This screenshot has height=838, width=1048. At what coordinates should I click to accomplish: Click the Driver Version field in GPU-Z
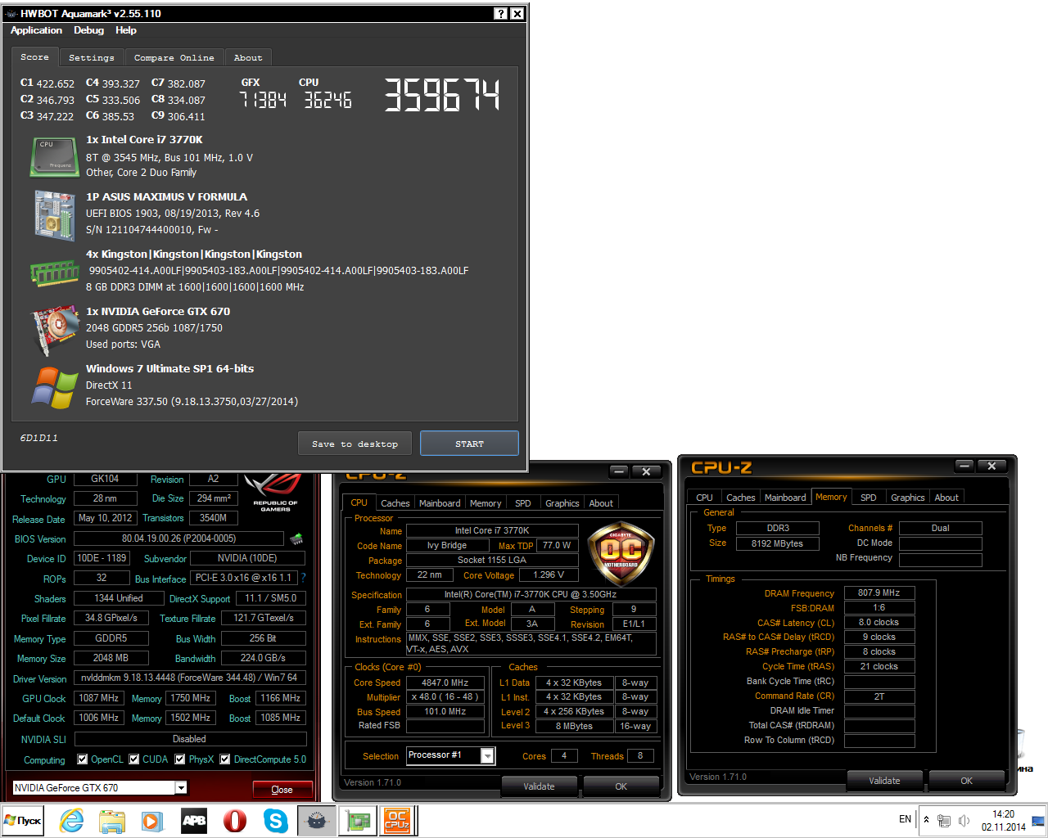[x=189, y=678]
